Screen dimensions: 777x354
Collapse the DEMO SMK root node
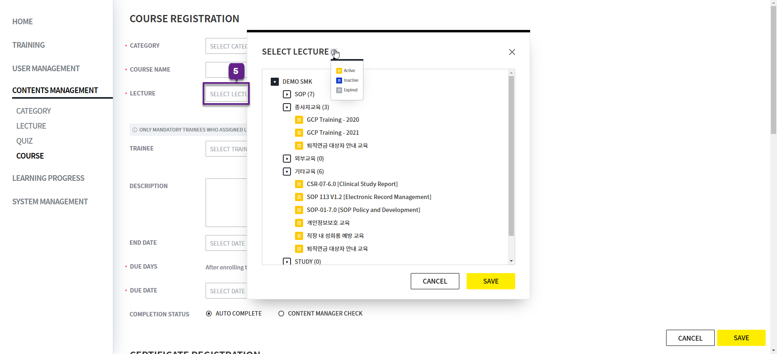[275, 82]
